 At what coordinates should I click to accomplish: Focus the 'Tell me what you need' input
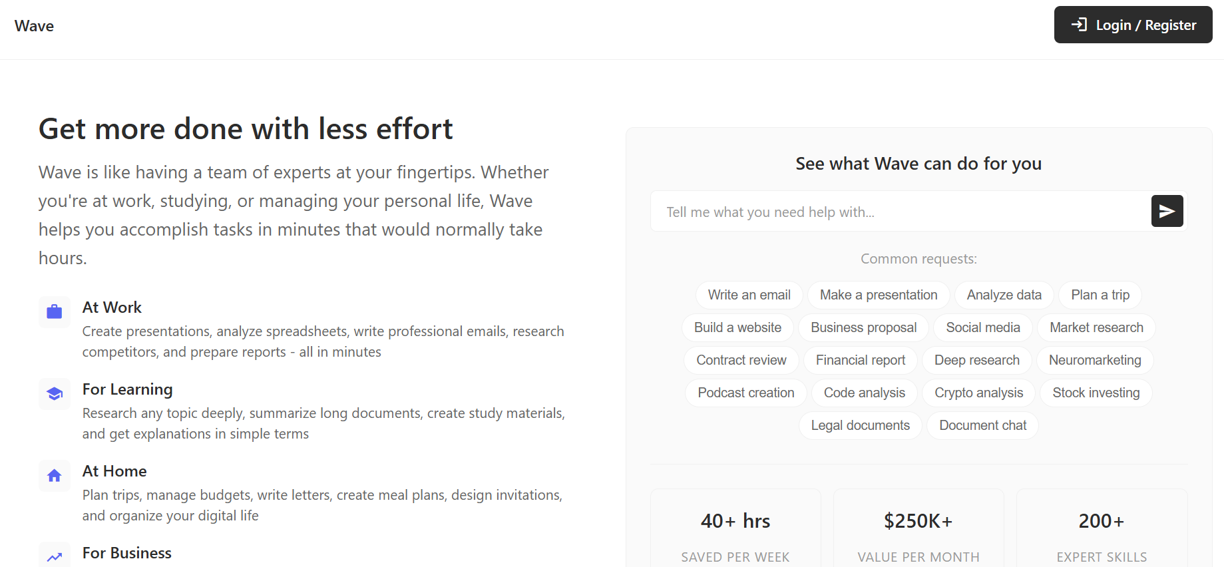(900, 212)
